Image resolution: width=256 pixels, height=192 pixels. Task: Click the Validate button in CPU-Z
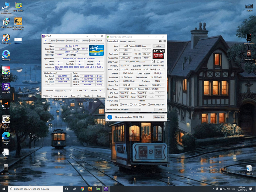(86, 96)
